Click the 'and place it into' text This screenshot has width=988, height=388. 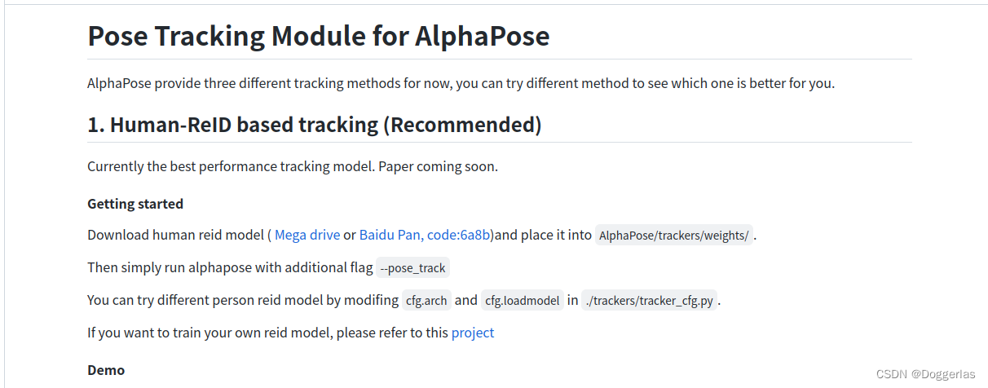544,235
